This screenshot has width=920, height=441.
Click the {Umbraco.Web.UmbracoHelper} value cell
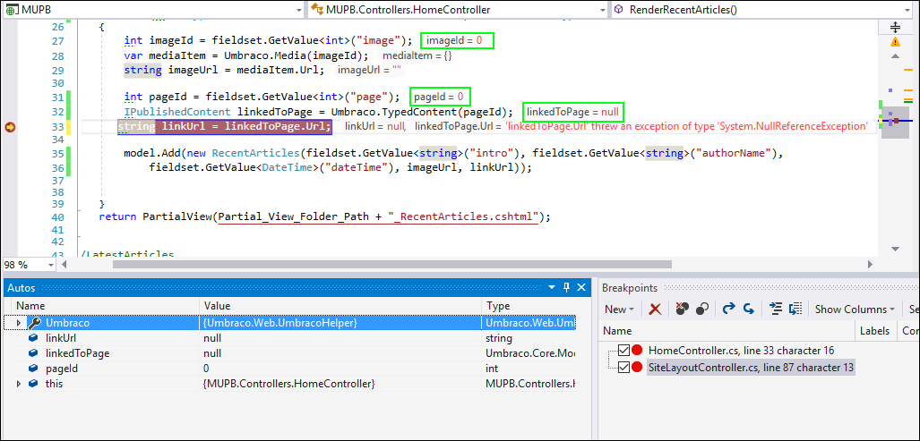point(341,323)
